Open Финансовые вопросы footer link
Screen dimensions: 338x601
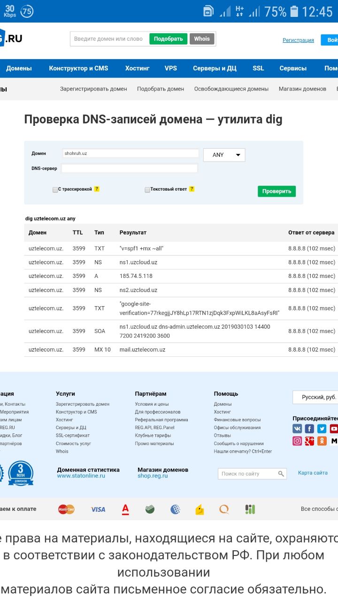point(237,420)
